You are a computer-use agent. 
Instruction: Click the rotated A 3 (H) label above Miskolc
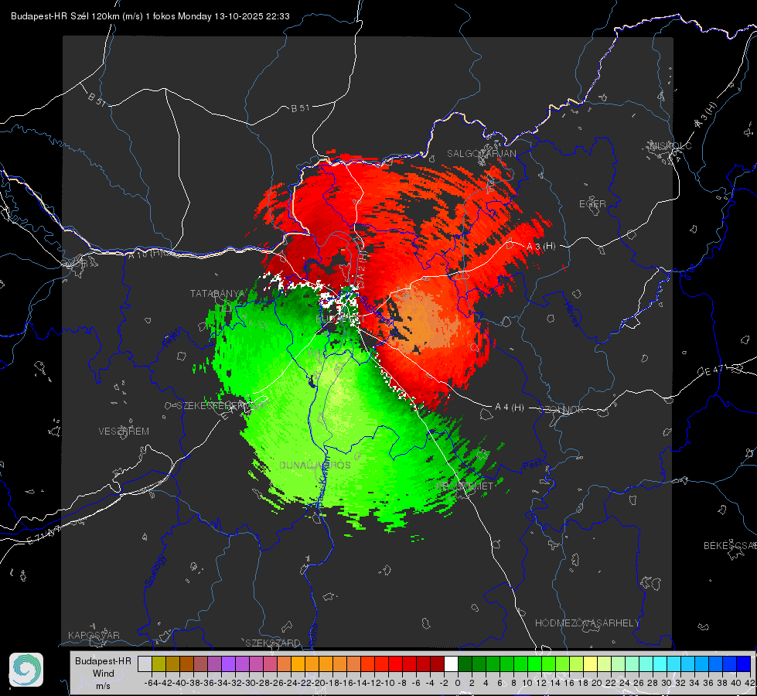pyautogui.click(x=706, y=115)
